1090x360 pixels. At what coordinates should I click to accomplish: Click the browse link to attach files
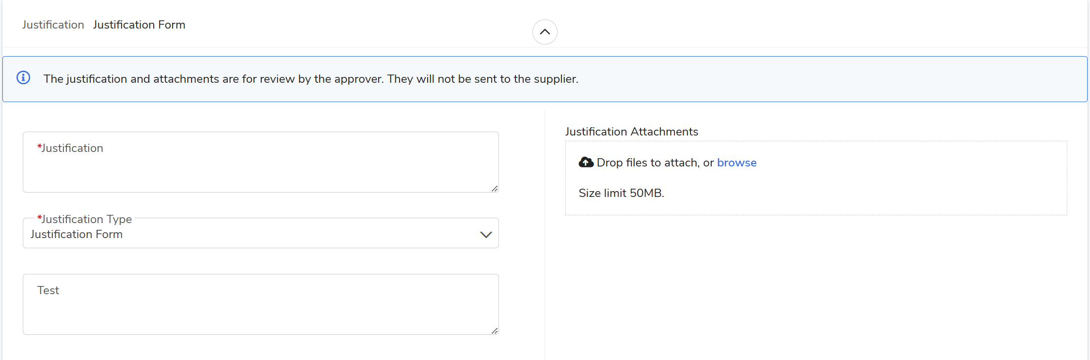(x=737, y=163)
